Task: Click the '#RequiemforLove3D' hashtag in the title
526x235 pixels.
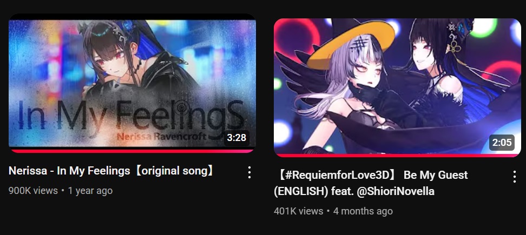Action: point(338,175)
